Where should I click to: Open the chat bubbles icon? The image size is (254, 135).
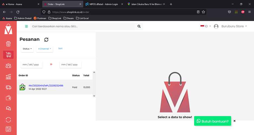coord(8,109)
